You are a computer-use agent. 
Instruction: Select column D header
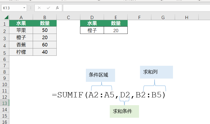pos(92,17)
